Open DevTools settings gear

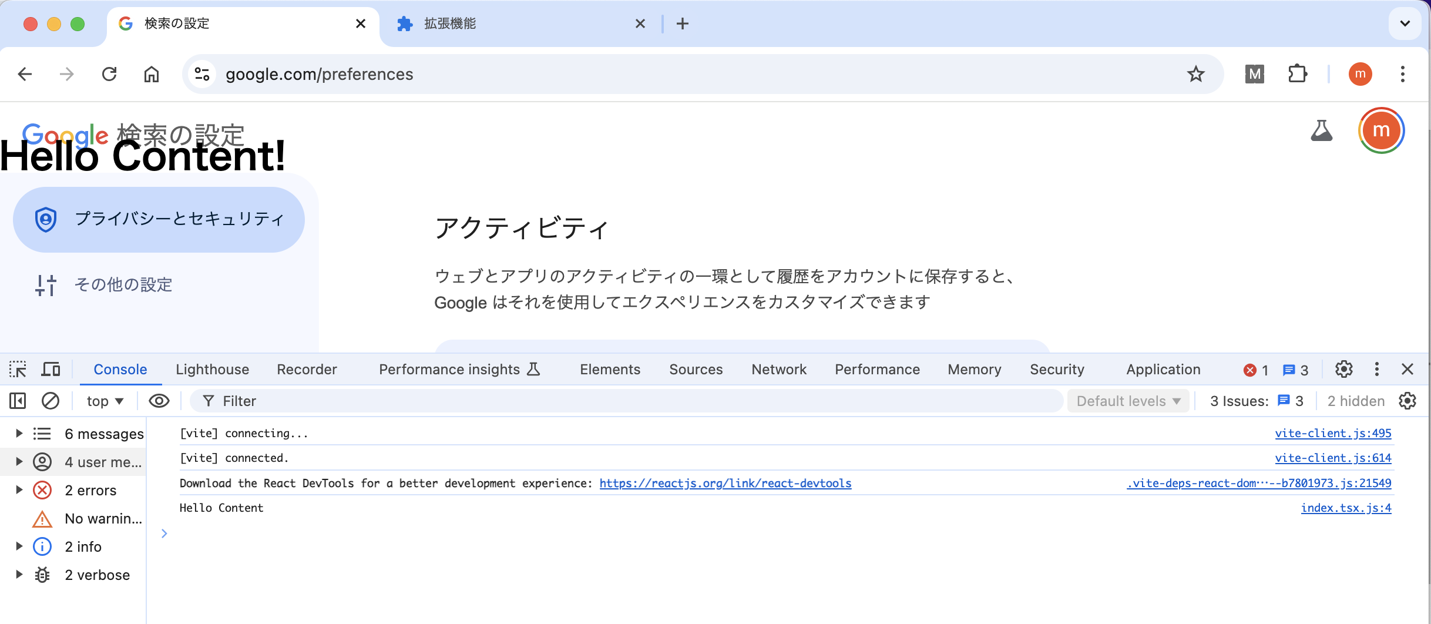(x=1343, y=370)
